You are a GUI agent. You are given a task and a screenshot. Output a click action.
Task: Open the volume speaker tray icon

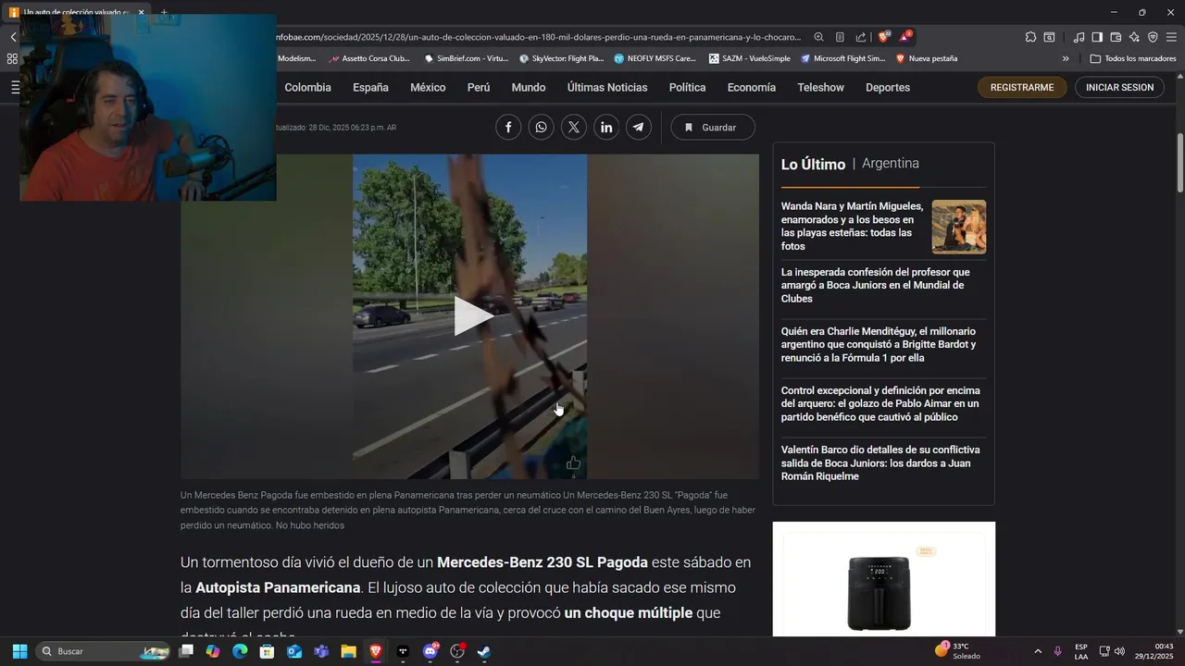tap(1119, 651)
